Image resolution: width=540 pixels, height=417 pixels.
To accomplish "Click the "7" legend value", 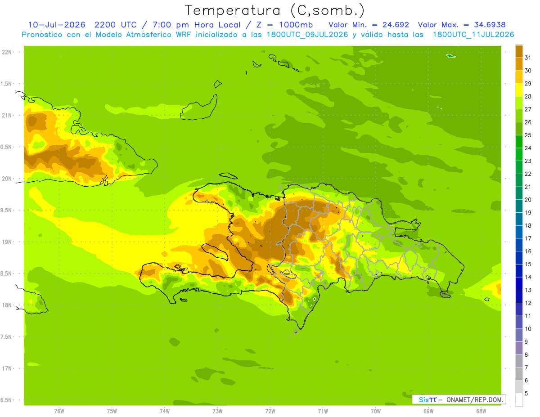I will click(x=526, y=368).
